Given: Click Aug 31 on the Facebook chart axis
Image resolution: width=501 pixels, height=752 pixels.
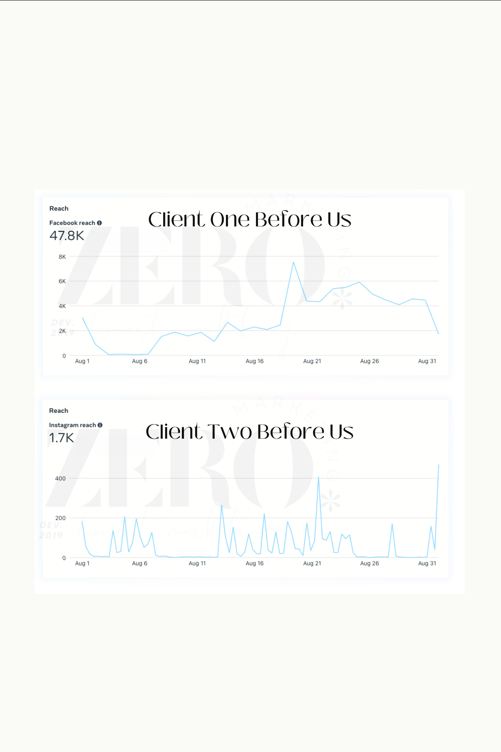Looking at the screenshot, I should [427, 361].
